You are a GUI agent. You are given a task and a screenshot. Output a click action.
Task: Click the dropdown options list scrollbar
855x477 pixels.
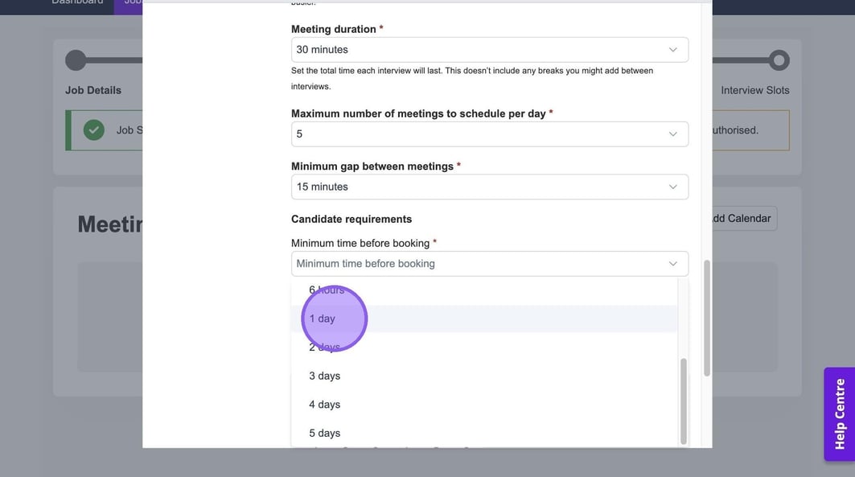coord(684,400)
